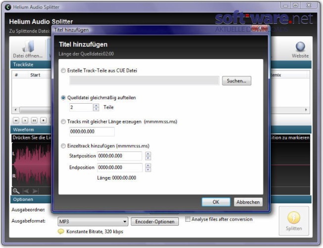The image size is (323, 248).
Task: Increase Endposition with up arrow
Action: 148,166
